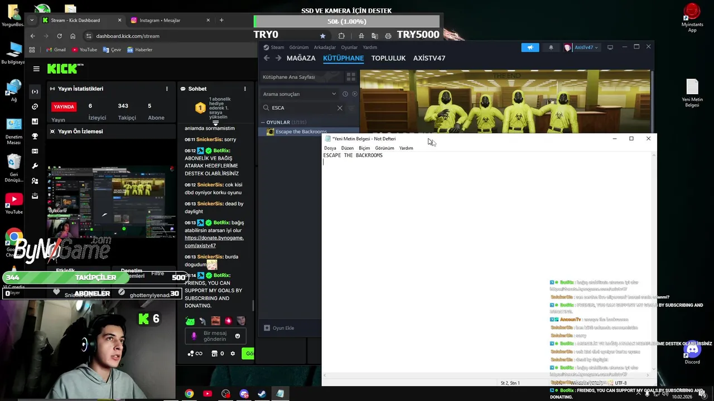Switch Steam library to grid view
Screen dimensions: 714x401
pos(351,77)
